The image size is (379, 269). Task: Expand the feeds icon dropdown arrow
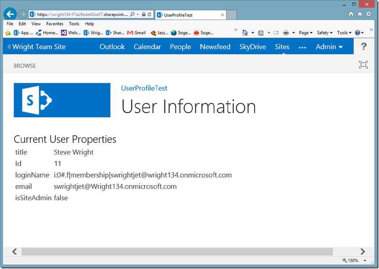[x=269, y=33]
